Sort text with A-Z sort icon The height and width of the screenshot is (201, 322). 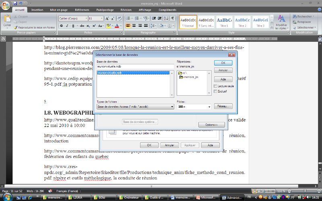point(166,18)
